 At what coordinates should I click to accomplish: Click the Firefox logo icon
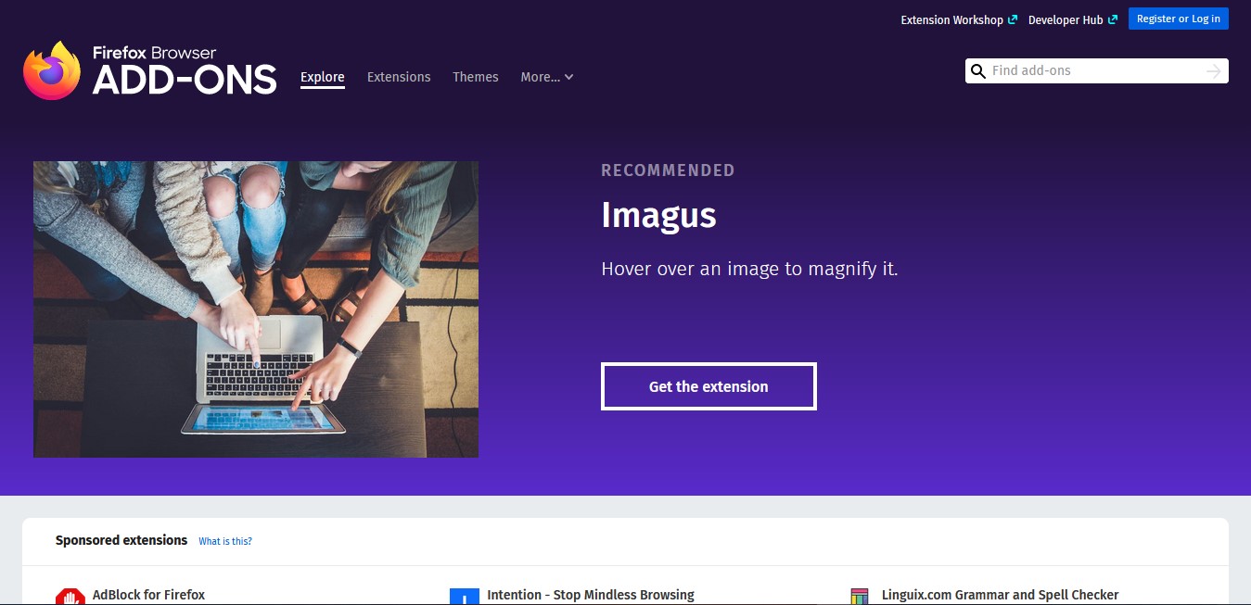52,70
